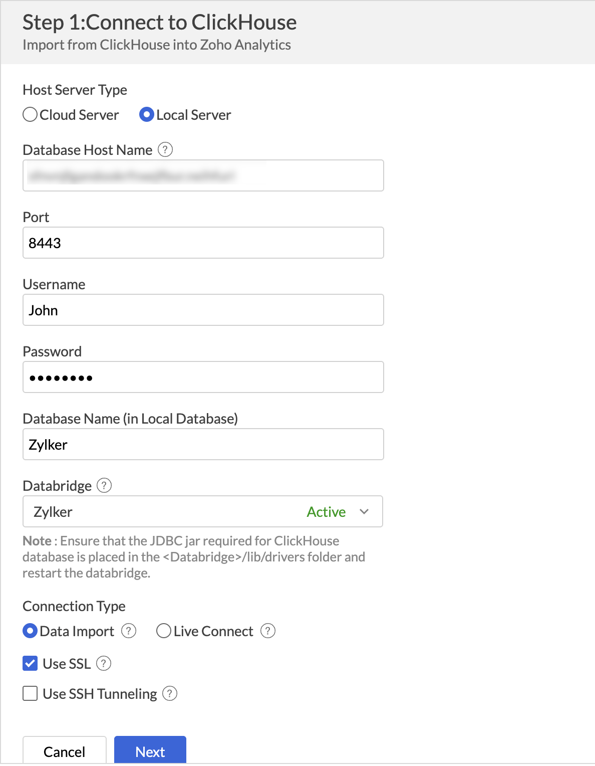This screenshot has width=595, height=766.
Task: Choose Live Connect connection type
Action: (x=164, y=631)
